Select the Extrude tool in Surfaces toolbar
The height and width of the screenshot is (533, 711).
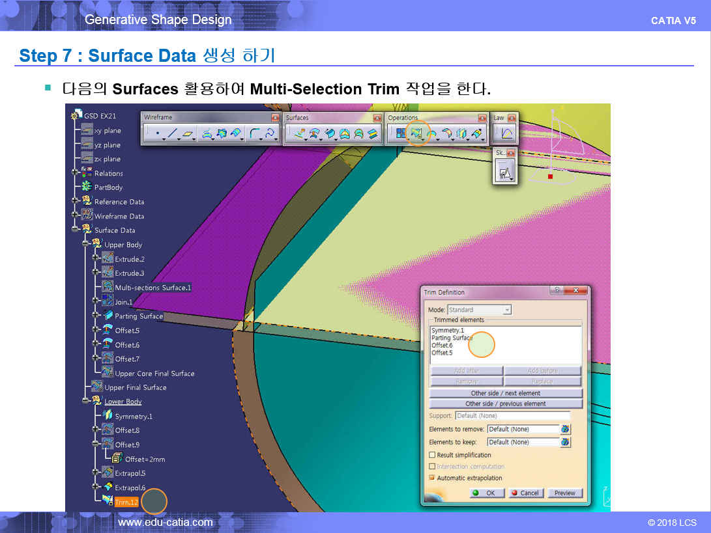coord(299,134)
